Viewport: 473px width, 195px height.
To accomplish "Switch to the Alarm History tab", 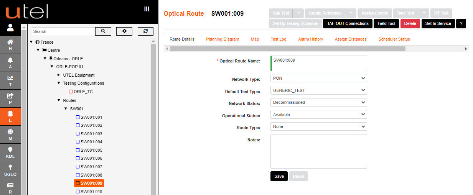I will point(311,39).
